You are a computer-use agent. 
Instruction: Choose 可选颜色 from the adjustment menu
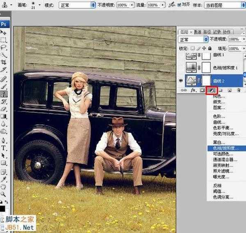coord(222,154)
